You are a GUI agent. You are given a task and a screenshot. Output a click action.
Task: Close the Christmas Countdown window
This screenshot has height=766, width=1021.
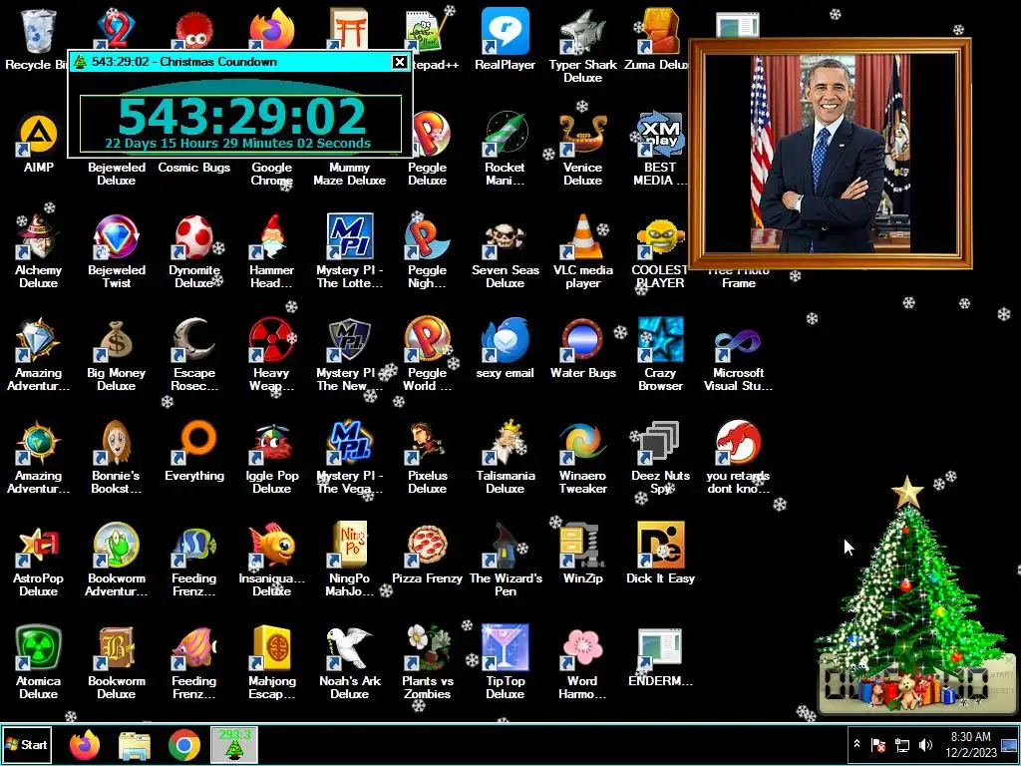(399, 62)
